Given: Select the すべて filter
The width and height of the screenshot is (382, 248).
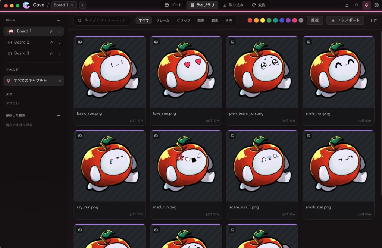Looking at the screenshot, I should [x=144, y=21].
